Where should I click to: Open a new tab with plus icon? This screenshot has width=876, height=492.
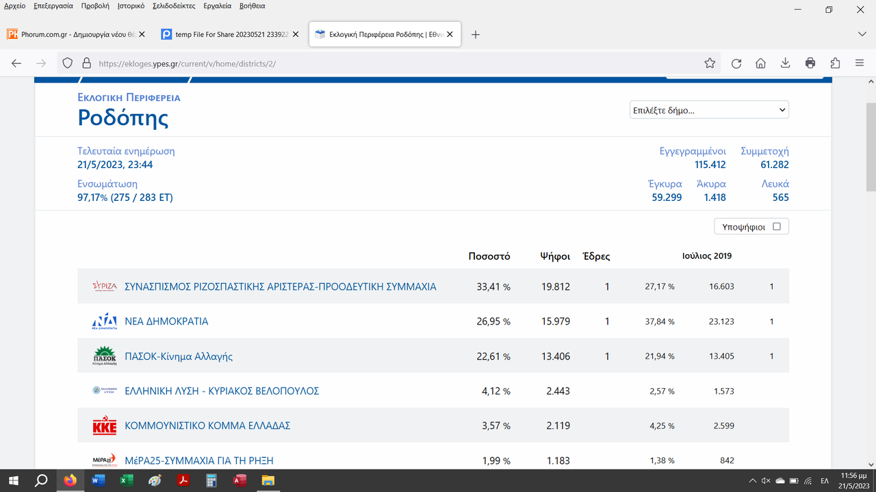tap(476, 35)
